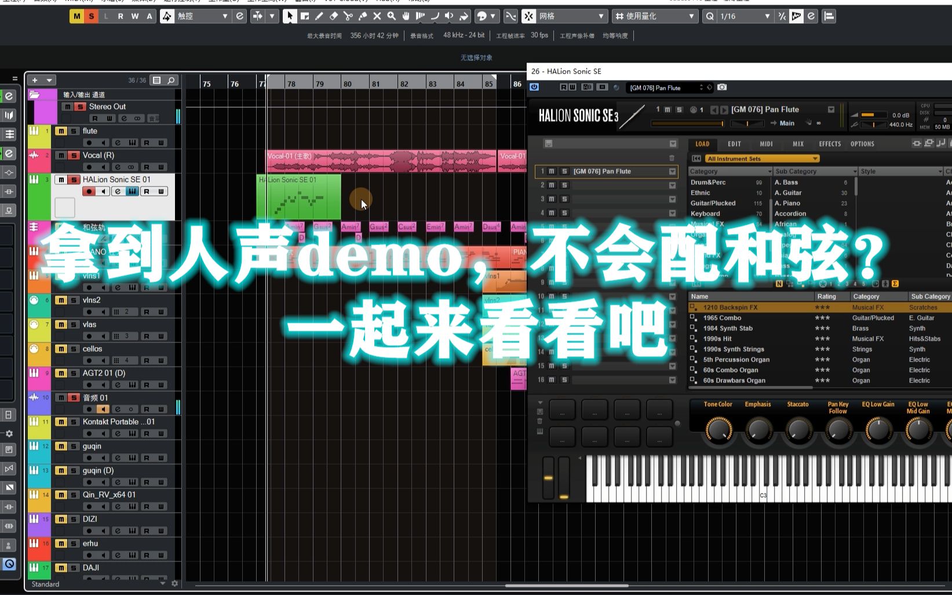Click the first empty trigger pad
Viewport: 952px width, 595px height.
pyautogui.click(x=562, y=410)
